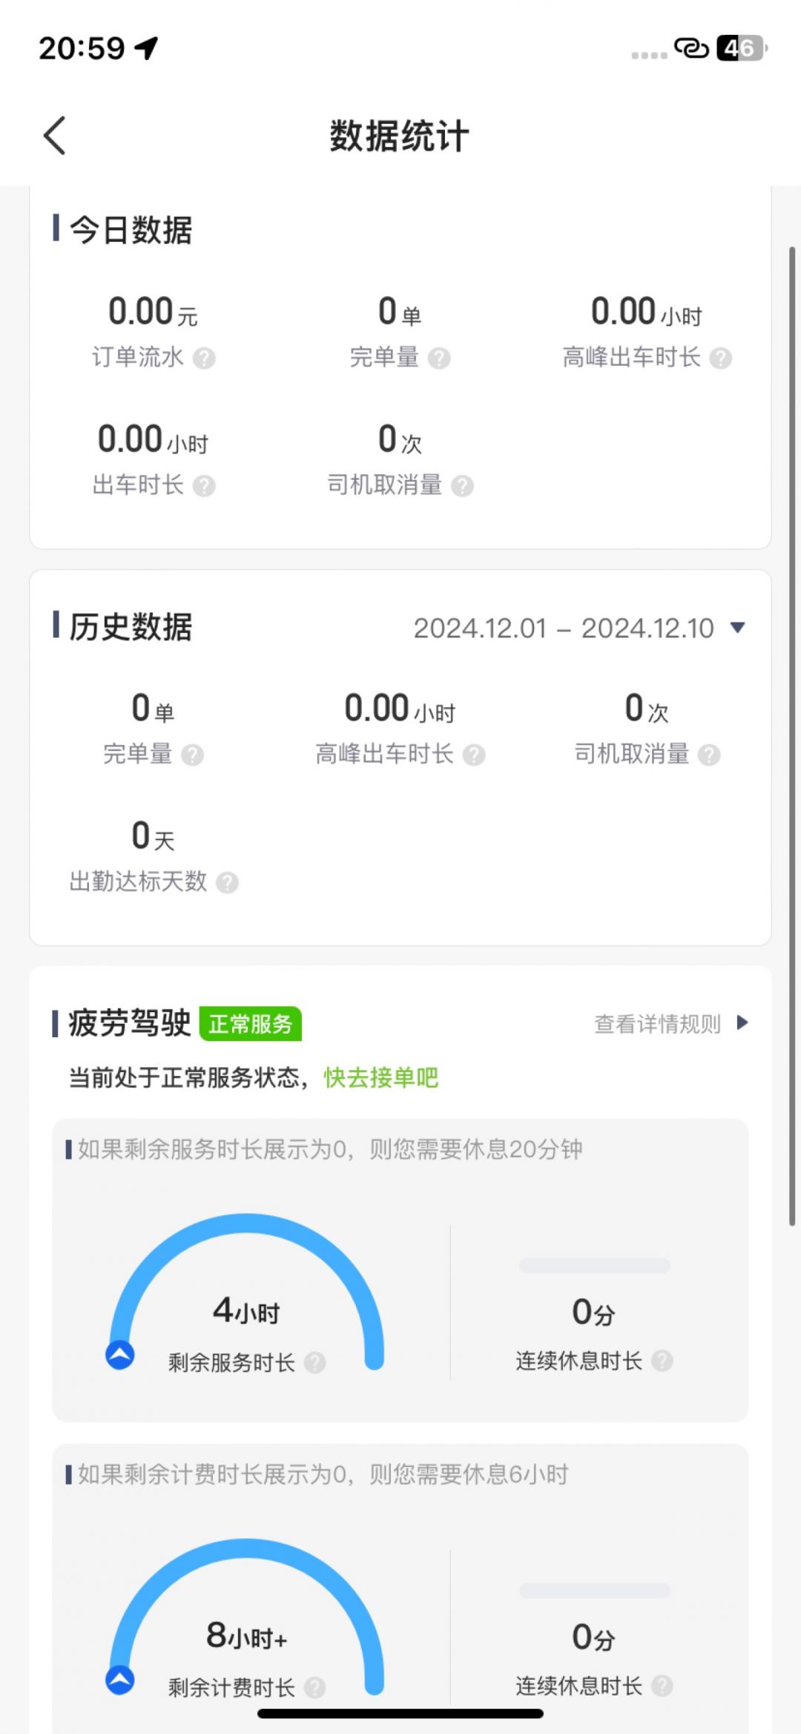The width and height of the screenshot is (801, 1734).
Task: Open help for historical 高峰出车时长
Action: [474, 755]
